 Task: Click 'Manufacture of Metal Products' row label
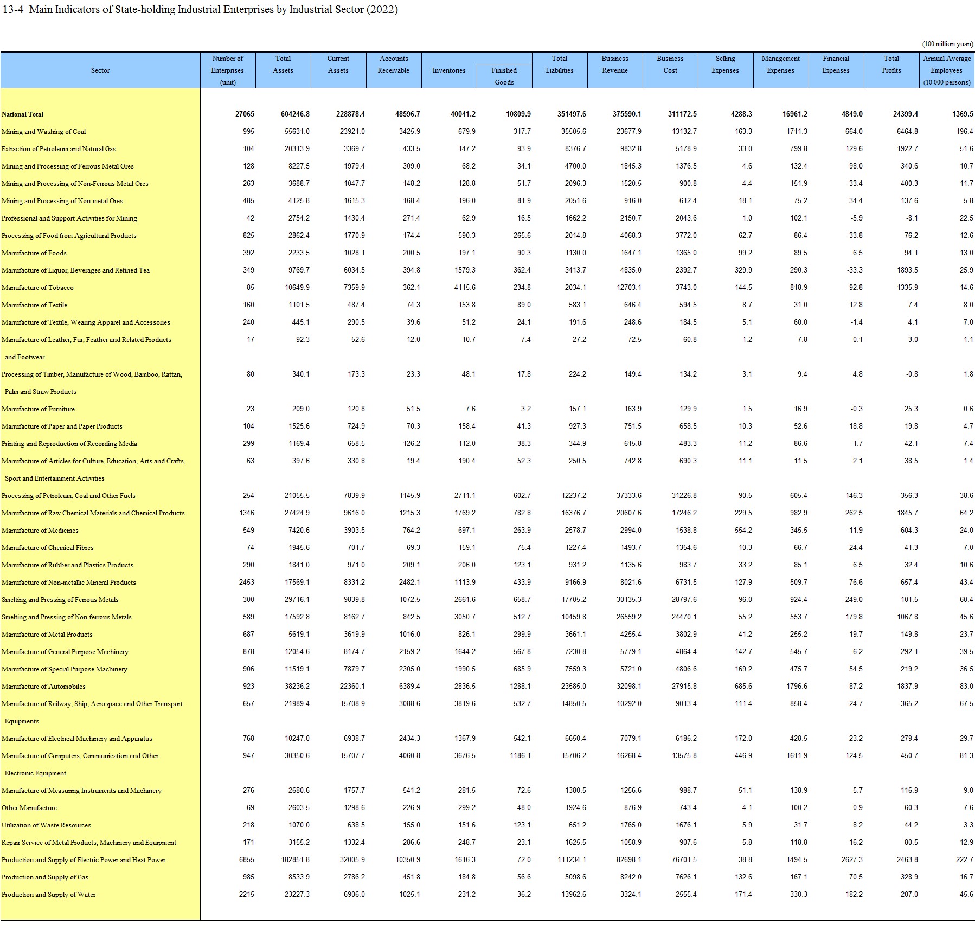(x=47, y=635)
